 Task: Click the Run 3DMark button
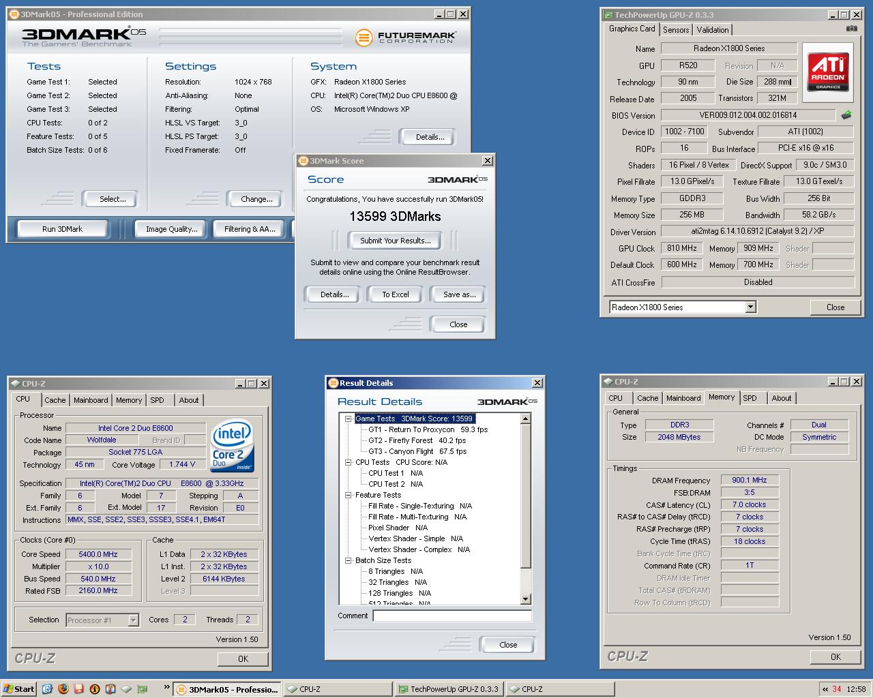(x=62, y=229)
